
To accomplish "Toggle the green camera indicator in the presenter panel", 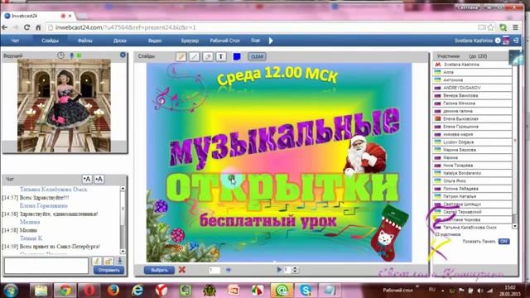I will click(79, 55).
